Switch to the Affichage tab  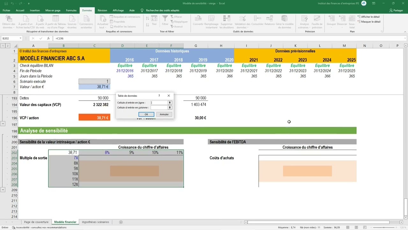click(x=118, y=10)
